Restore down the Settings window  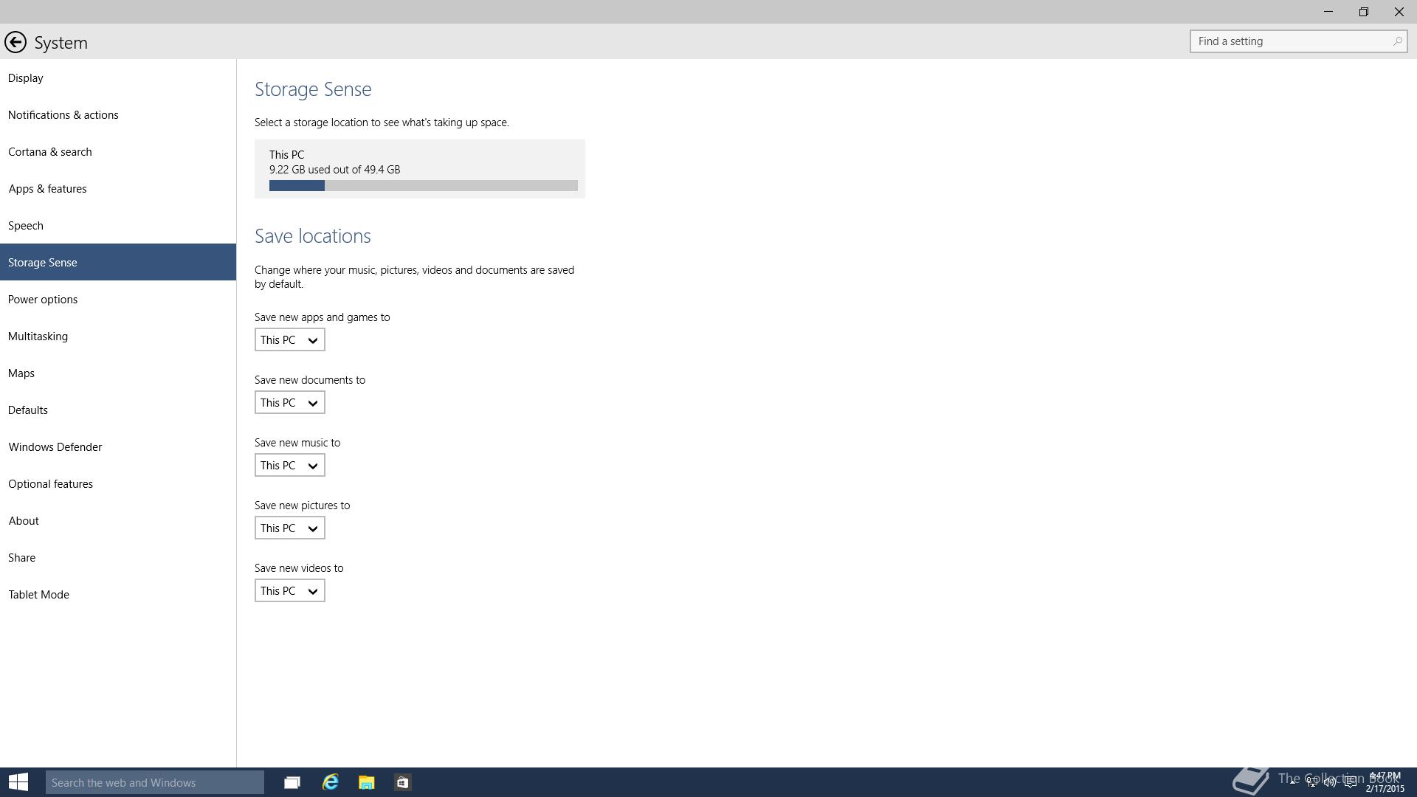[x=1364, y=12]
